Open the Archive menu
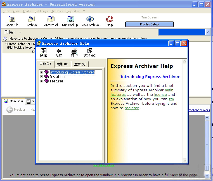 57,11
